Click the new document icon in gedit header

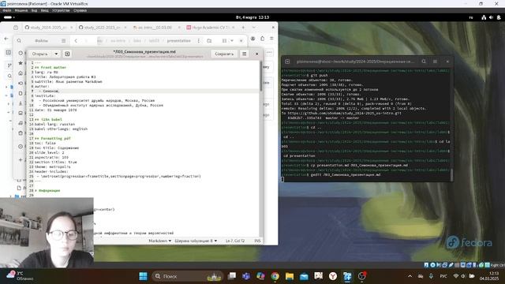tap(67, 54)
